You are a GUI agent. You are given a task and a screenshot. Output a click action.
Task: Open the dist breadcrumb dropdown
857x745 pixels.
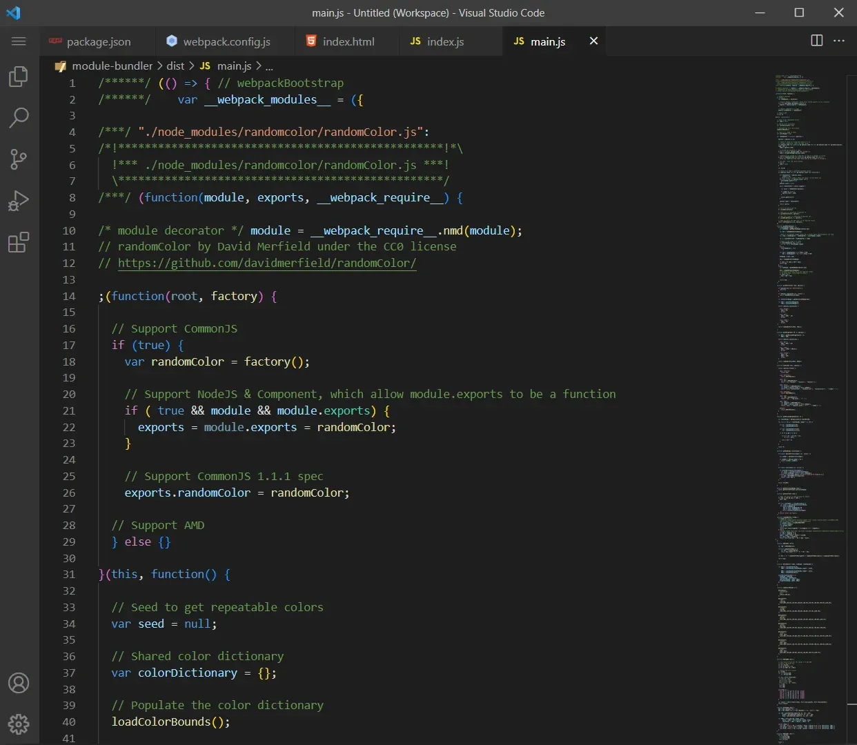175,66
